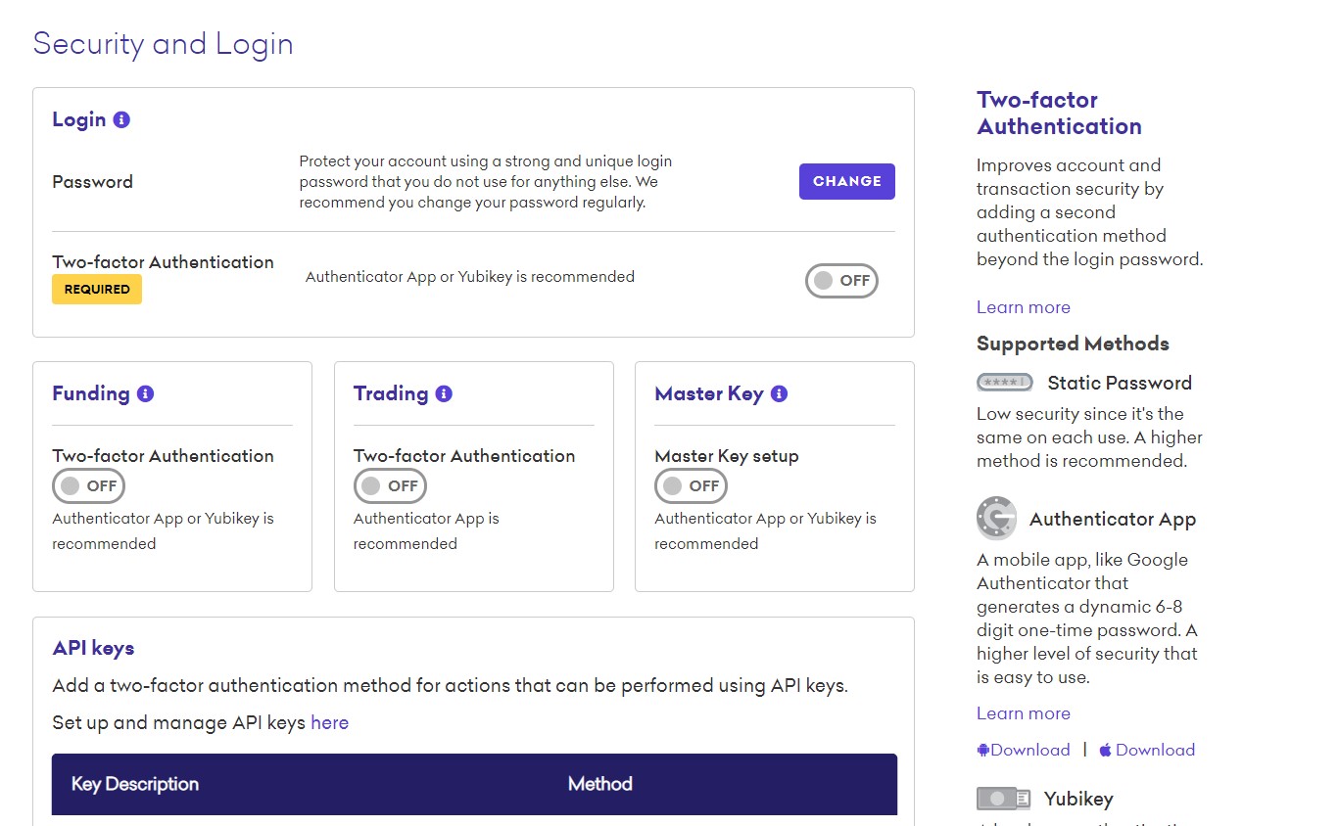This screenshot has height=826, width=1339.
Task: Click the info icon next to Login
Action: tap(121, 118)
